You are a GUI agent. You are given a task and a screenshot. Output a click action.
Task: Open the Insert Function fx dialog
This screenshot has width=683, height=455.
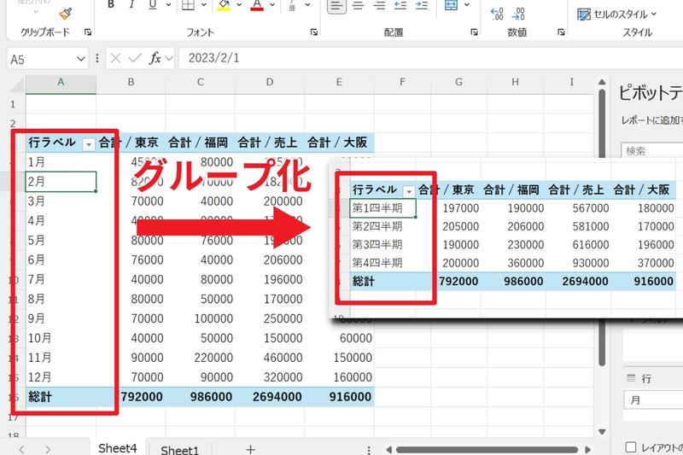[x=155, y=58]
